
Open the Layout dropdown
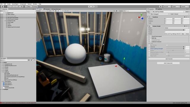tap(185, 7)
